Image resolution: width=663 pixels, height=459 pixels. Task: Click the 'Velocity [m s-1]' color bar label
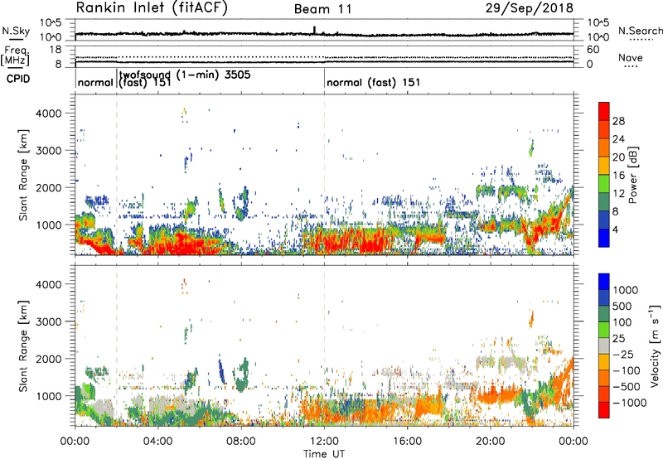(x=655, y=345)
